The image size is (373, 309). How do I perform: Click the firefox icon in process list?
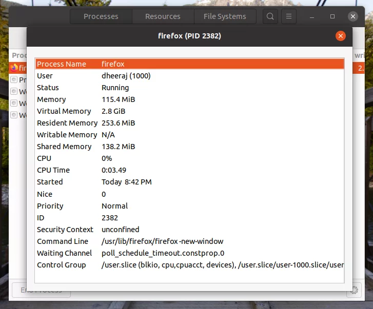pos(14,68)
